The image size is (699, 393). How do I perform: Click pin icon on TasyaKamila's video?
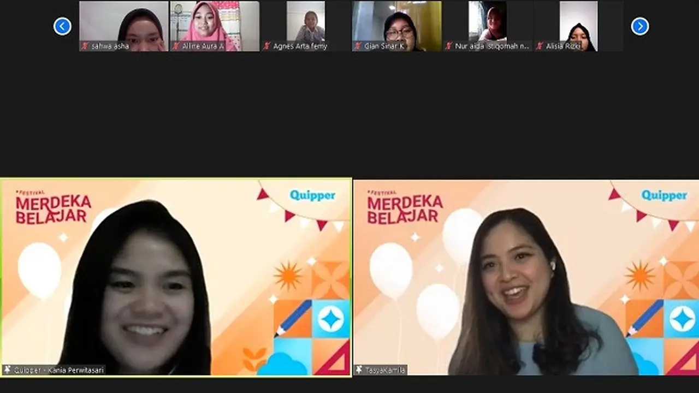click(359, 370)
